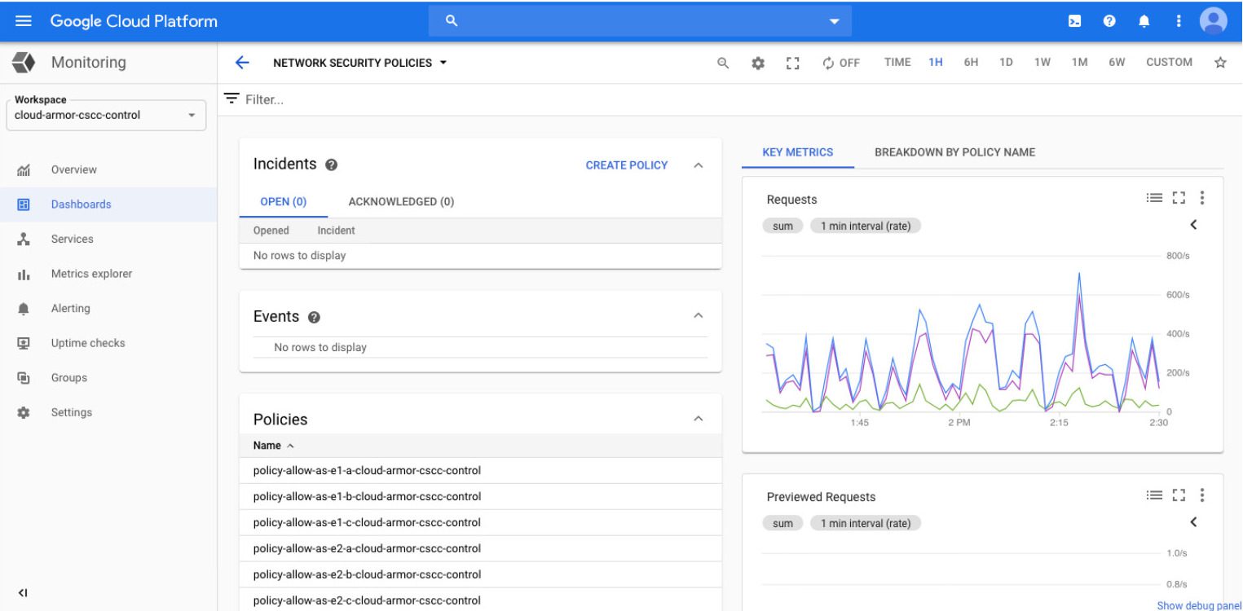The height and width of the screenshot is (611, 1243).
Task: Click the dashboard toolbar magnifier icon
Action: [722, 63]
